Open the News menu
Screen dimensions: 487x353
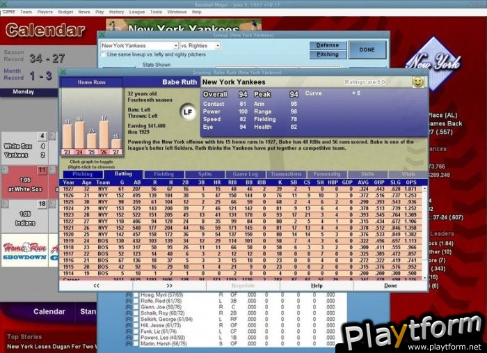click(84, 12)
